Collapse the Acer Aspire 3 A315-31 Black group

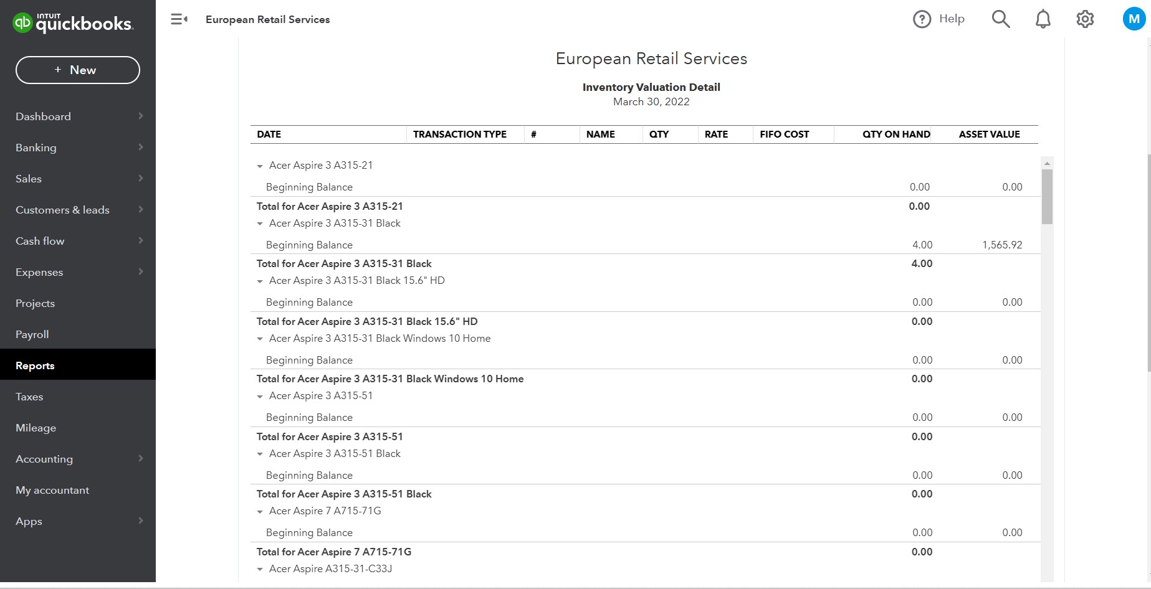coord(260,224)
